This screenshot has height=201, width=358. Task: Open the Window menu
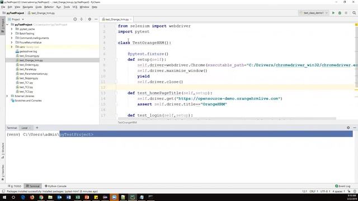pyautogui.click(x=84, y=7)
